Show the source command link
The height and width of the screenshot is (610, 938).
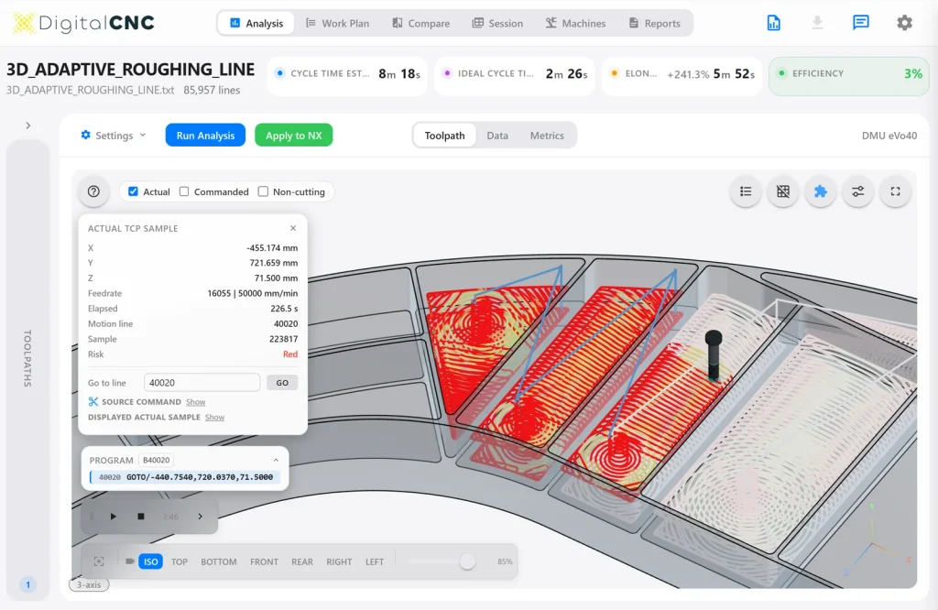tap(196, 402)
